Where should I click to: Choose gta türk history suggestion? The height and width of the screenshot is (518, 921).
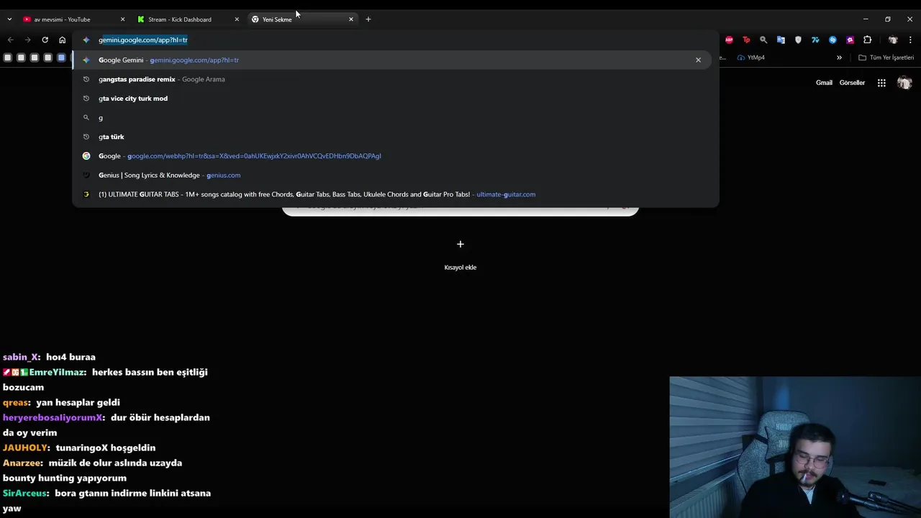pos(392,137)
